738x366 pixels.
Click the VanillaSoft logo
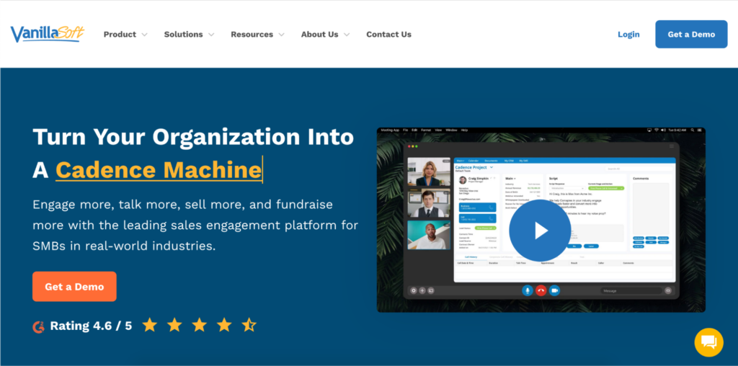(48, 34)
